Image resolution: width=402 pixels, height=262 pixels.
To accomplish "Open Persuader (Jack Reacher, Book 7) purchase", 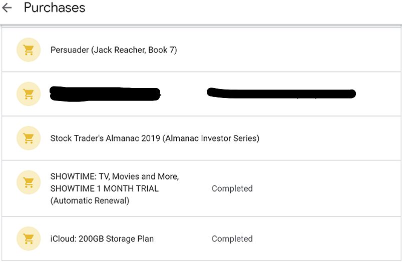I will 114,49.
